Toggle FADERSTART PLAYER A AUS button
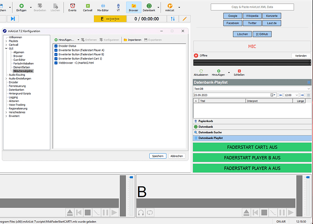Image resolution: width=313 pixels, height=224 pixels. [252, 168]
